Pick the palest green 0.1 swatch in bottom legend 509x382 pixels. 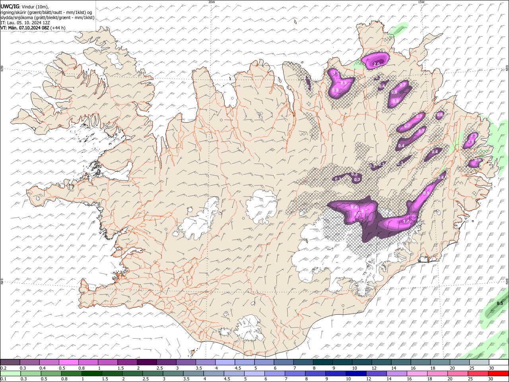coord(10,373)
